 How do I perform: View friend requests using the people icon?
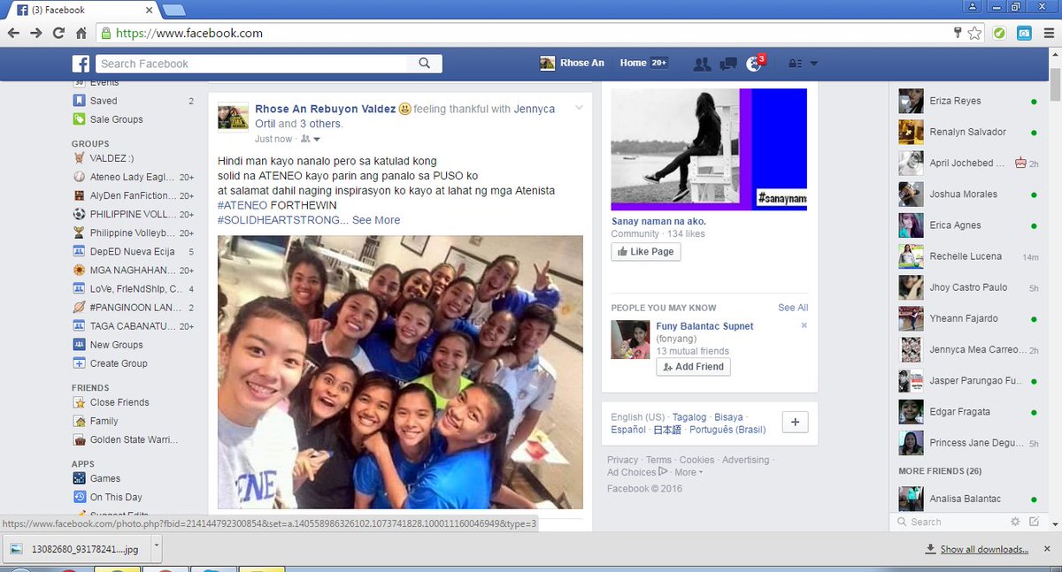tap(701, 63)
